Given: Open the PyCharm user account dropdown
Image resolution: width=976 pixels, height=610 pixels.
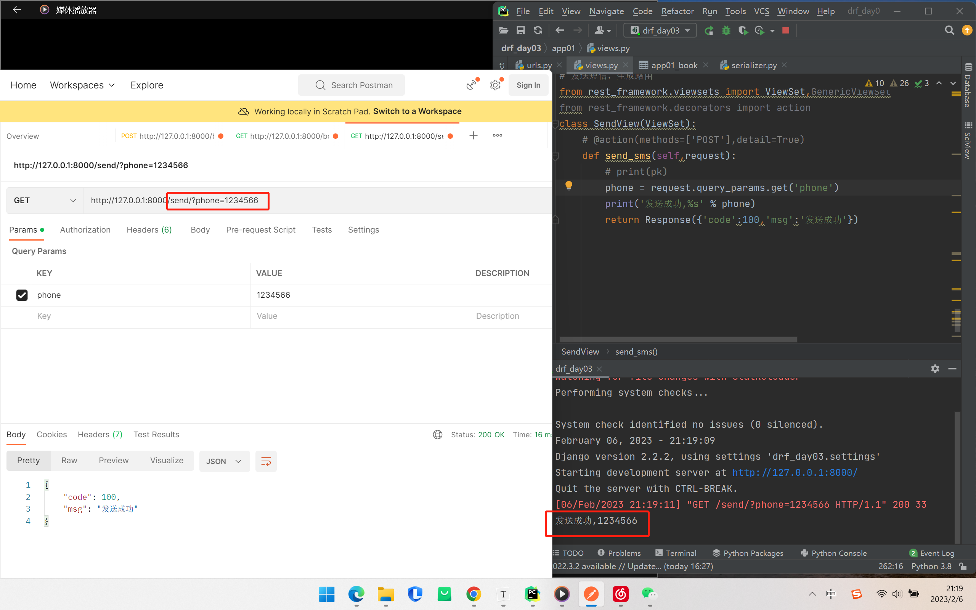Looking at the screenshot, I should [x=603, y=30].
